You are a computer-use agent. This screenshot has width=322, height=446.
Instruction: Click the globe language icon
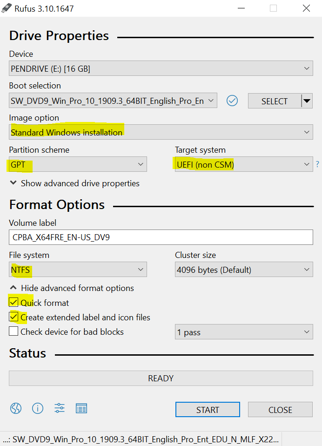(16, 409)
